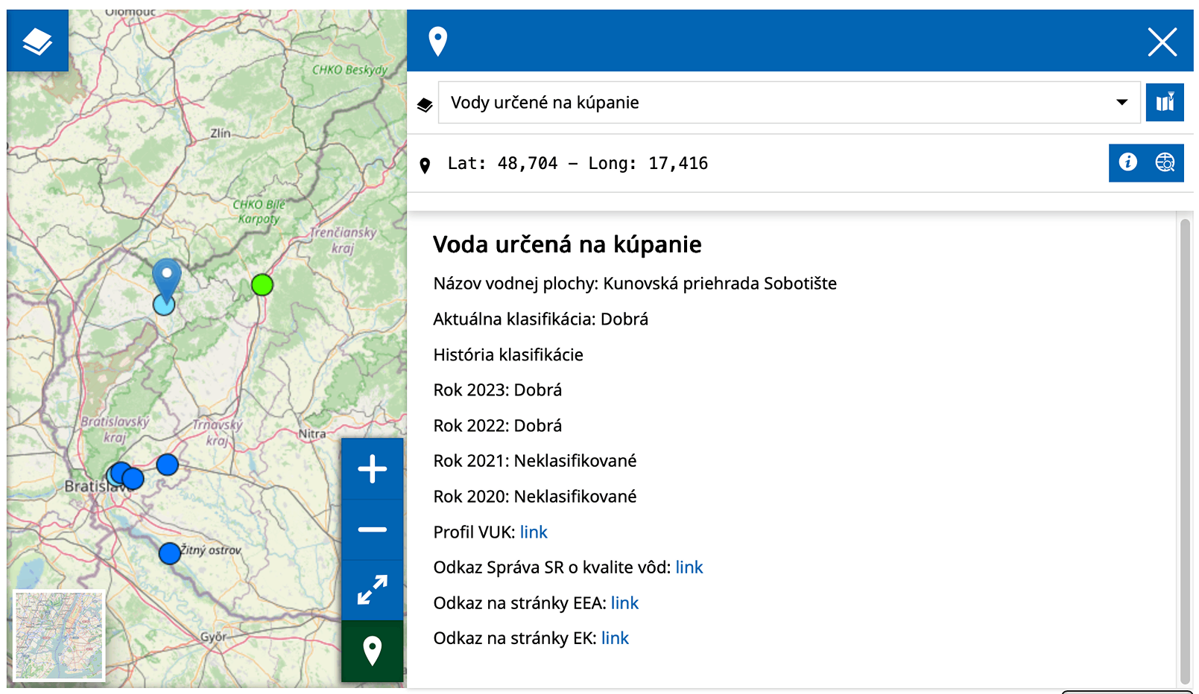The width and height of the screenshot is (1199, 694).
Task: Click 'Aktuálna klasifikácia: Dobrá' text
Action: pos(541,319)
